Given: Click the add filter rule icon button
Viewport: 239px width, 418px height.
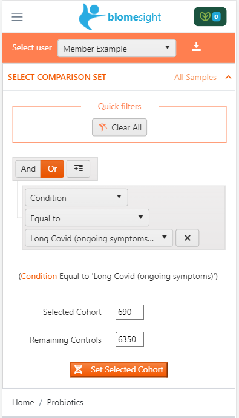Looking at the screenshot, I should tap(78, 169).
